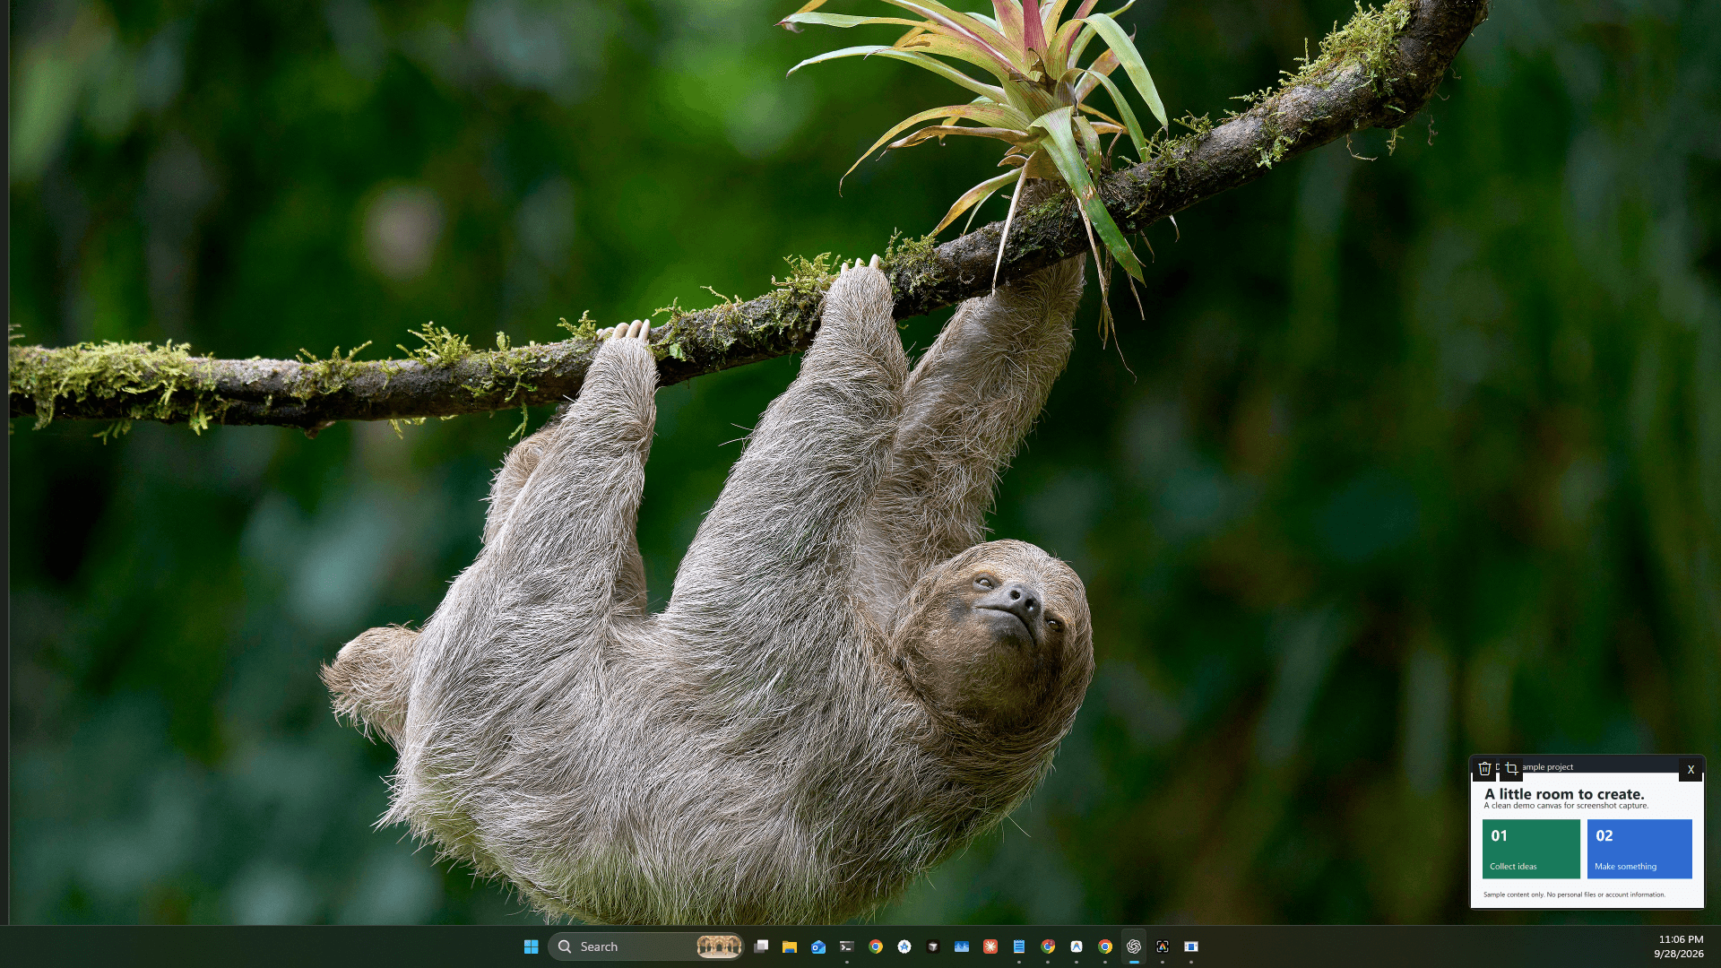This screenshot has height=968, width=1721.
Task: Open the last blue window taskbar icon
Action: coord(1191,946)
